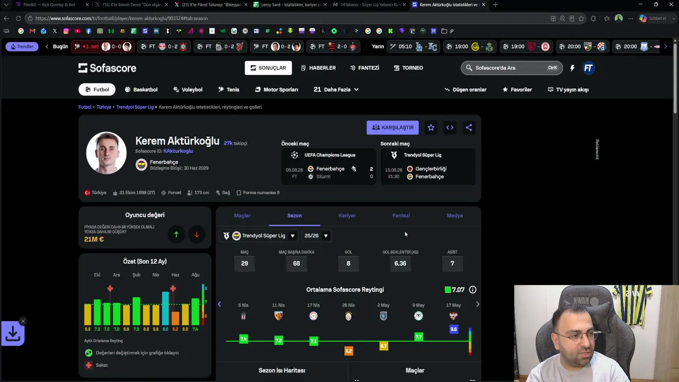Toggle the Trendler live scores filter
This screenshot has width=679, height=382.
point(22,47)
